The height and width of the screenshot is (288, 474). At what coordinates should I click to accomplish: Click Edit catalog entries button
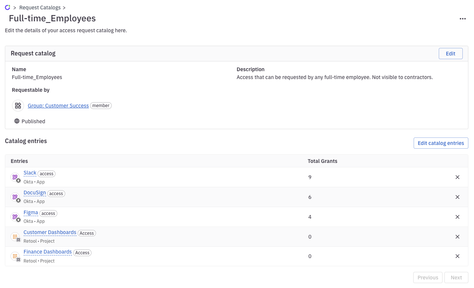(x=441, y=143)
